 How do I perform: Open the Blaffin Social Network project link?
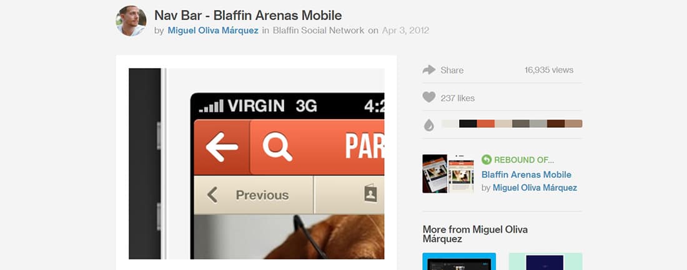click(319, 31)
